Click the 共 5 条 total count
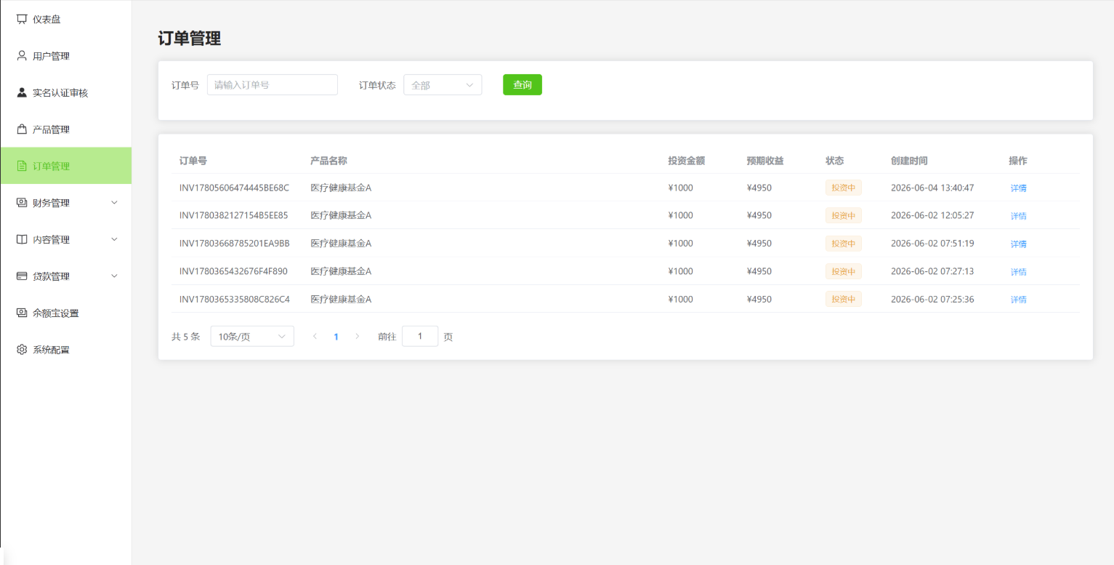1114x565 pixels. [x=185, y=337]
